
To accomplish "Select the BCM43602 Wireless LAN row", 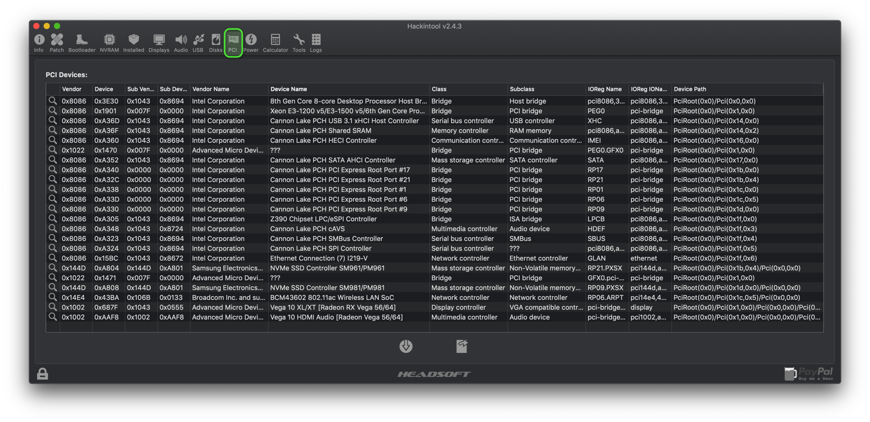I will [x=332, y=297].
